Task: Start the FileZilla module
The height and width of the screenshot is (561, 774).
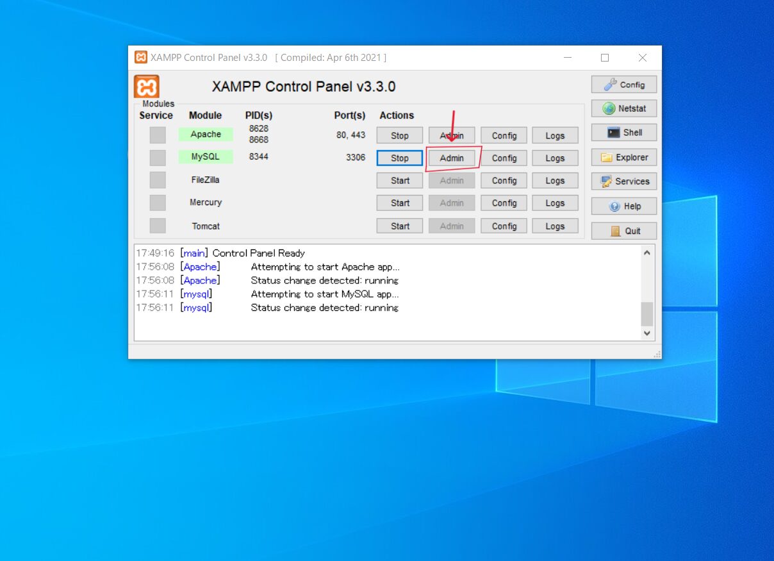Action: (400, 181)
